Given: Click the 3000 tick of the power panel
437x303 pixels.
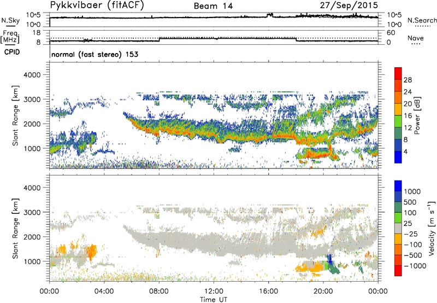Looking at the screenshot, I should [32, 100].
